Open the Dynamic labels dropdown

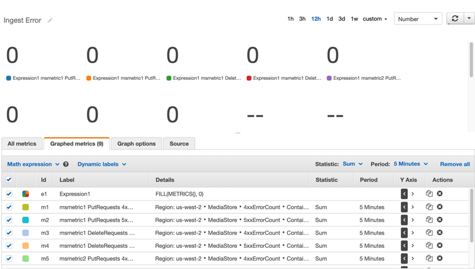click(x=102, y=164)
